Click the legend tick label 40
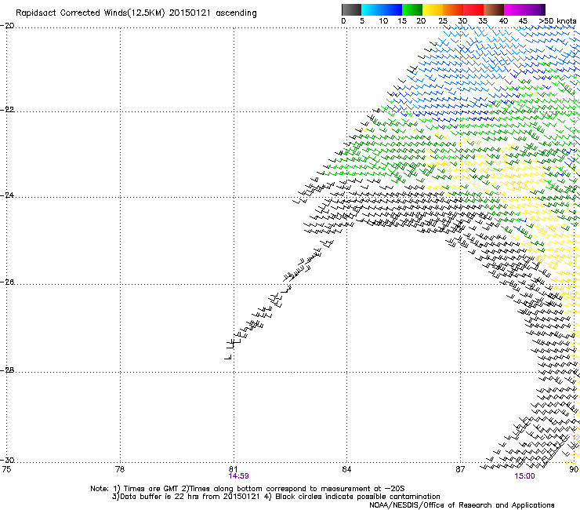 coord(503,21)
